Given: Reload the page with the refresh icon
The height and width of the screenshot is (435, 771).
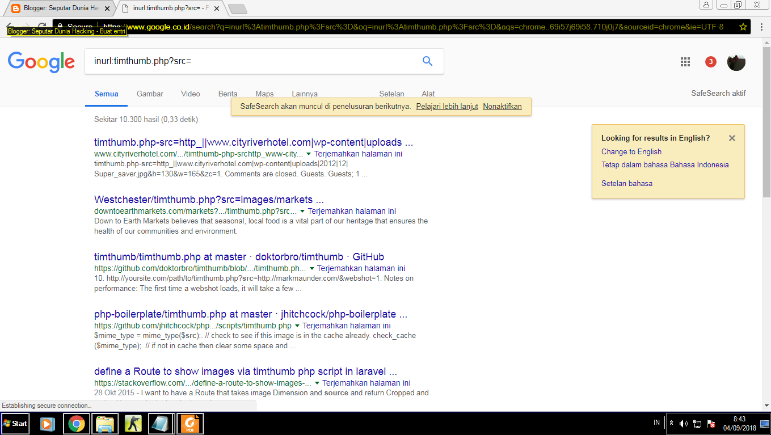Looking at the screenshot, I should tap(41, 27).
